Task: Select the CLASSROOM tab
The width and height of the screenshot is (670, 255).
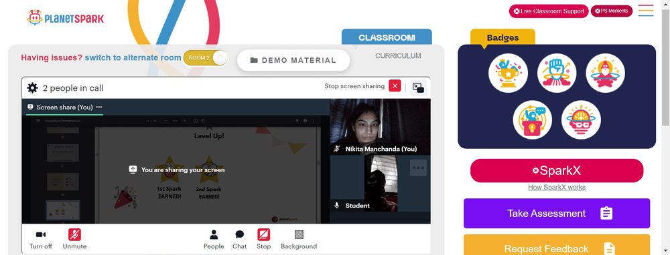Action: pyautogui.click(x=387, y=37)
